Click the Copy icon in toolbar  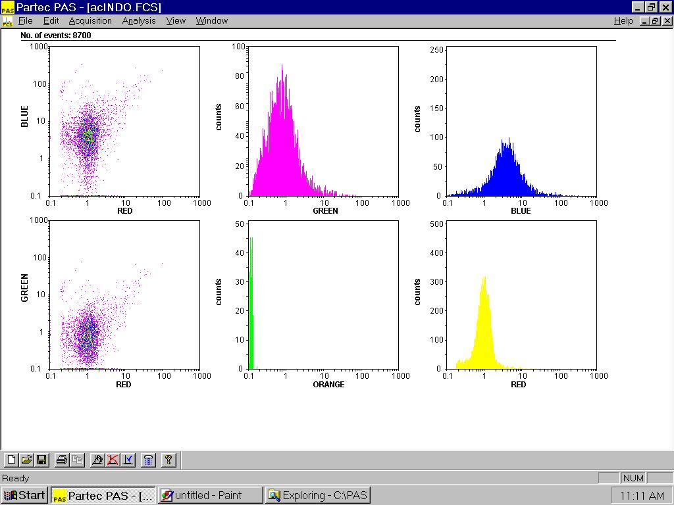pos(77,460)
